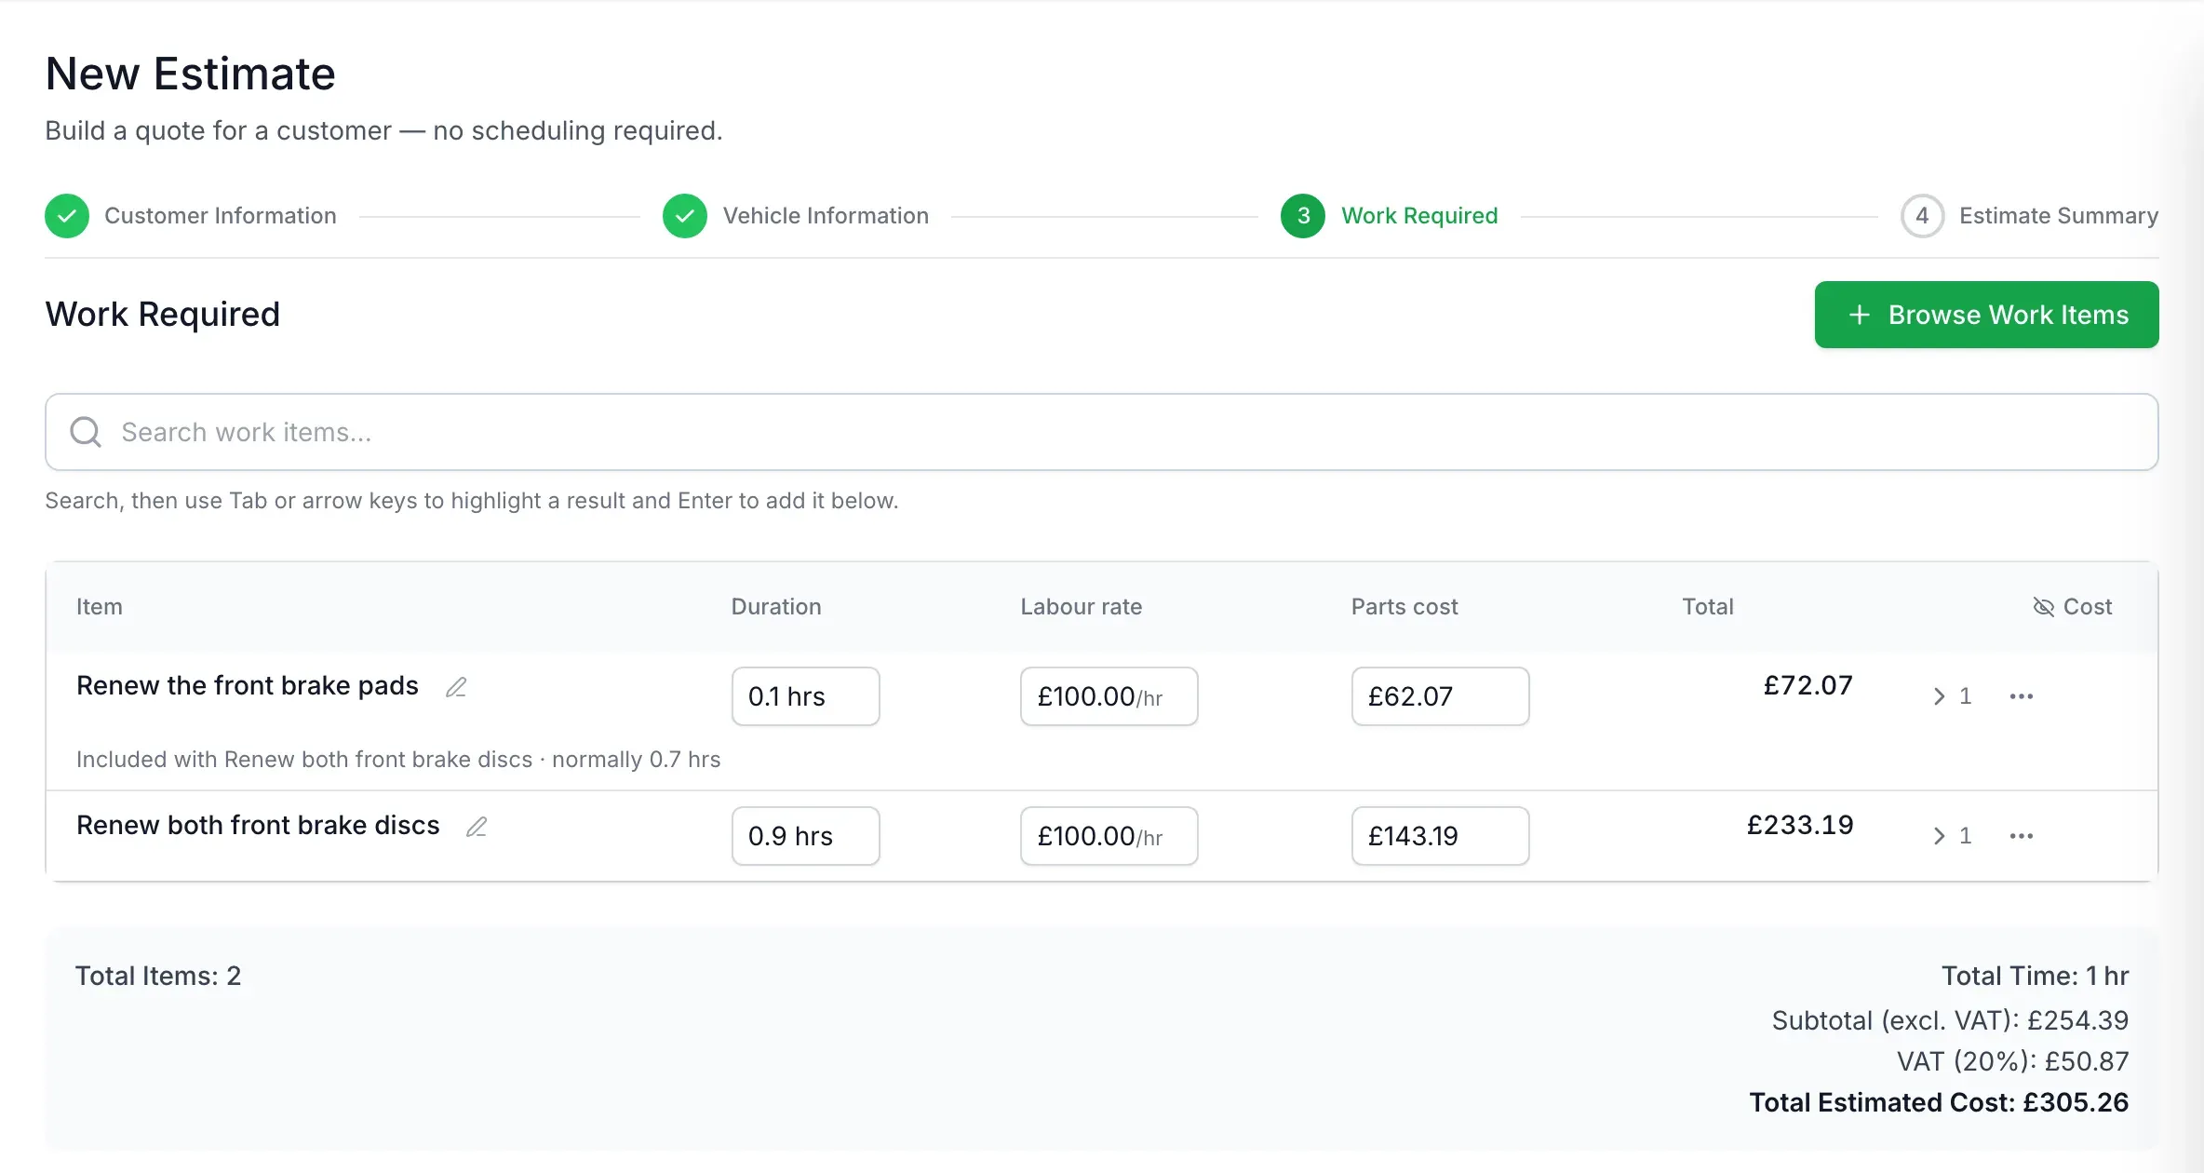2204x1173 pixels.
Task: Focus the Search work items field
Action: point(1102,432)
